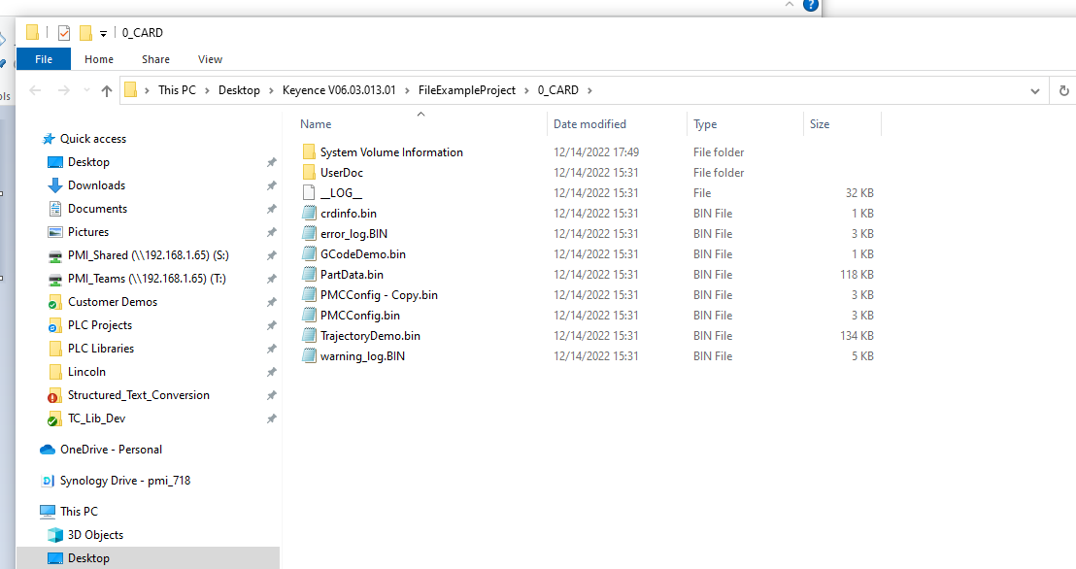Image resolution: width=1076 pixels, height=569 pixels.
Task: Open the Quick Access Toolbar customize dropdown
Action: pos(103,32)
